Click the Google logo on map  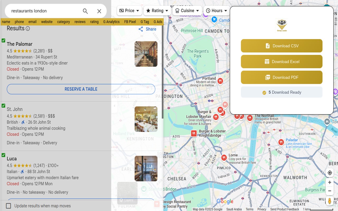coord(225,202)
